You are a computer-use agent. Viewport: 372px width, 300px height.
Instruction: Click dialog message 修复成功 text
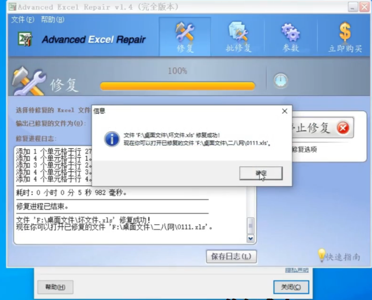pyautogui.click(x=172, y=135)
